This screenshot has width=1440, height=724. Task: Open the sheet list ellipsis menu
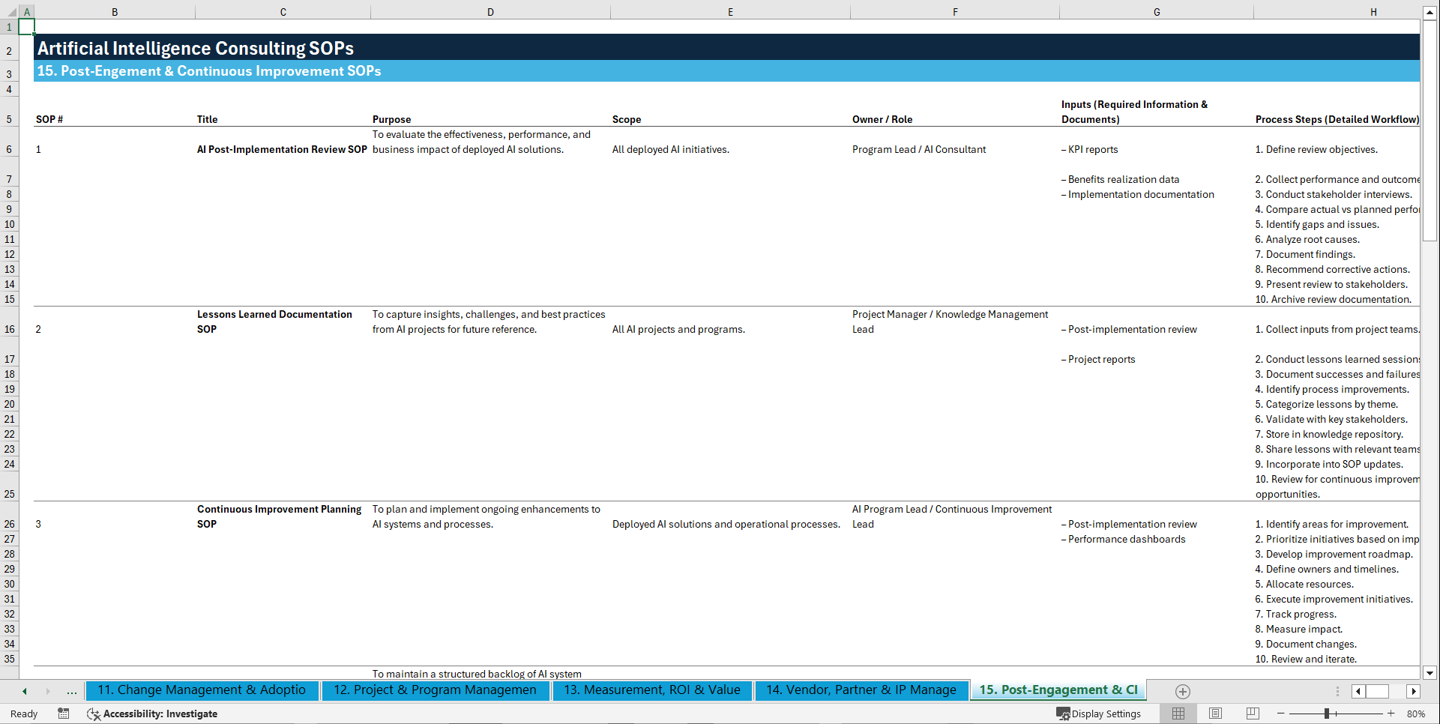pos(71,691)
